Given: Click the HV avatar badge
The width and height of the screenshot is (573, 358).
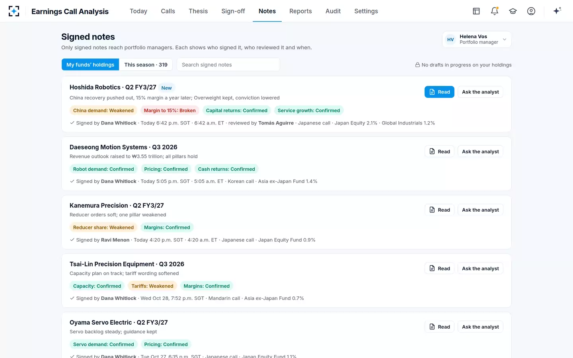Looking at the screenshot, I should 450,39.
